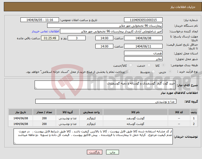The width and height of the screenshot is (202, 159).
Task: Select the کالا radio button
Action: [x=163, y=65]
